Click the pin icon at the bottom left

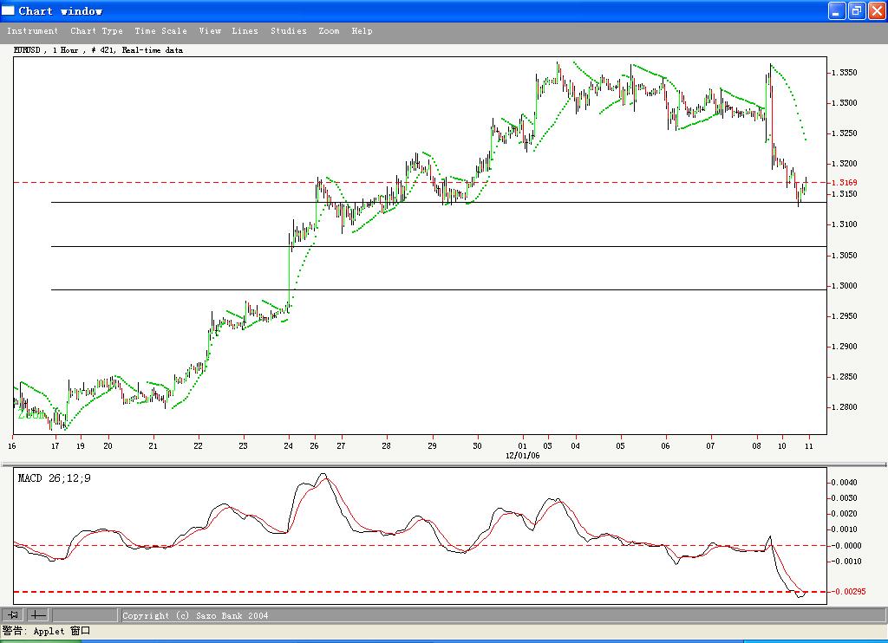coord(14,614)
